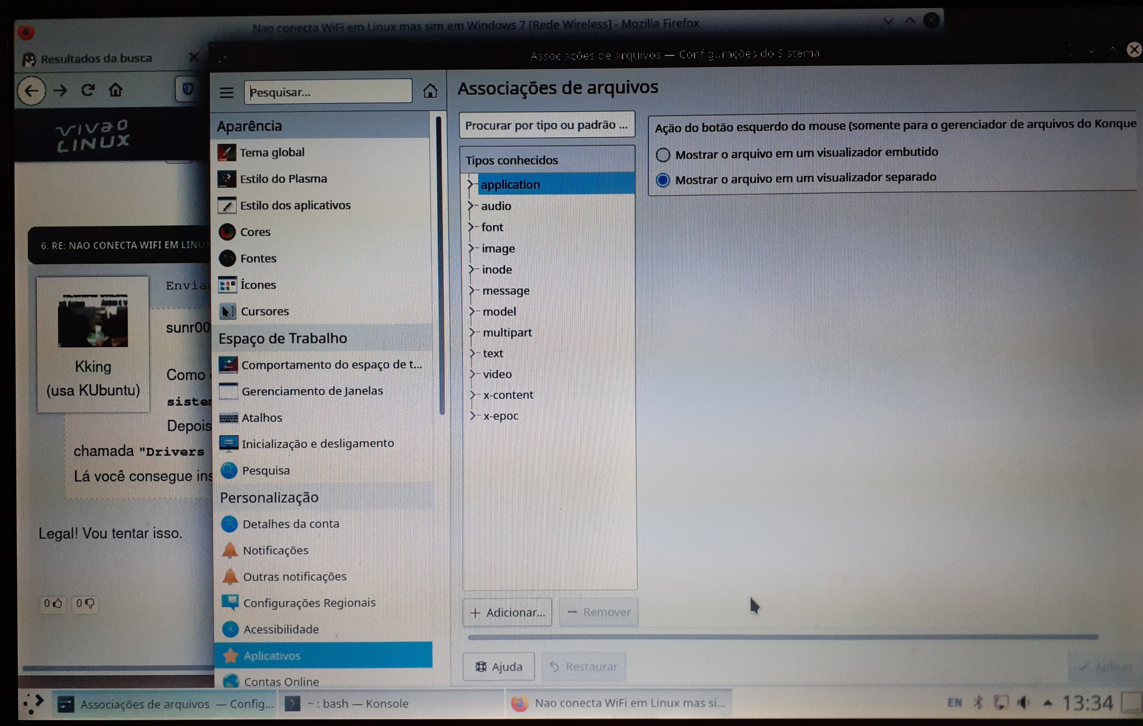Screen dimensions: 1143x726
Task: Click the Bluetooth tray icon
Action: [978, 703]
